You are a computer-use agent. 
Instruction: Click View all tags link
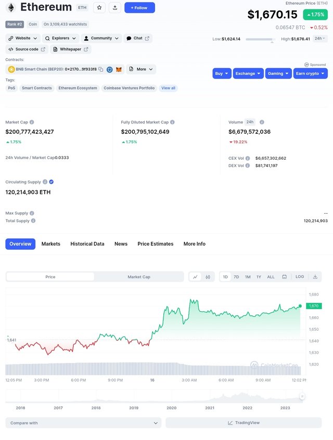click(168, 88)
